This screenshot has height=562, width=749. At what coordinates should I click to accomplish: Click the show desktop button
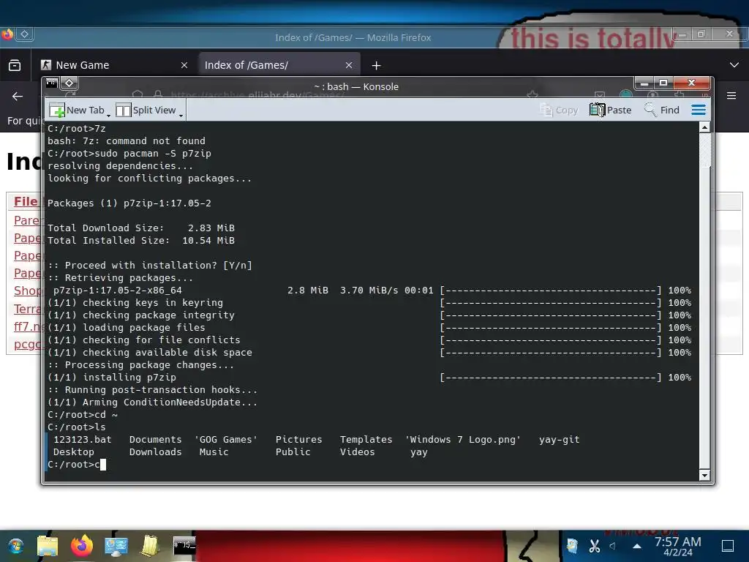(x=728, y=546)
